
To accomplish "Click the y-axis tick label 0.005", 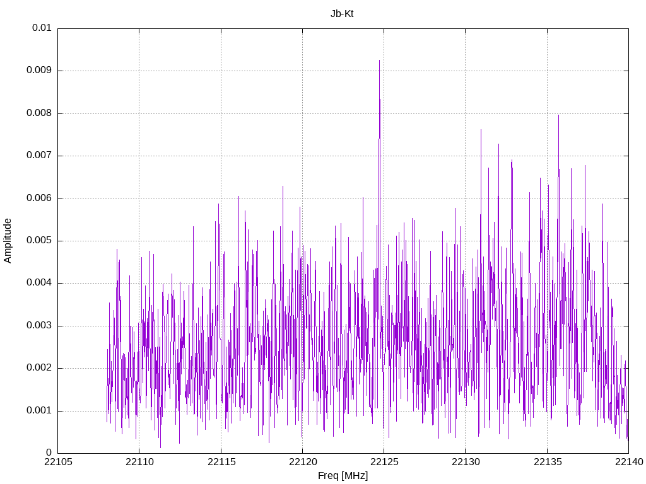I will pyautogui.click(x=39, y=241).
